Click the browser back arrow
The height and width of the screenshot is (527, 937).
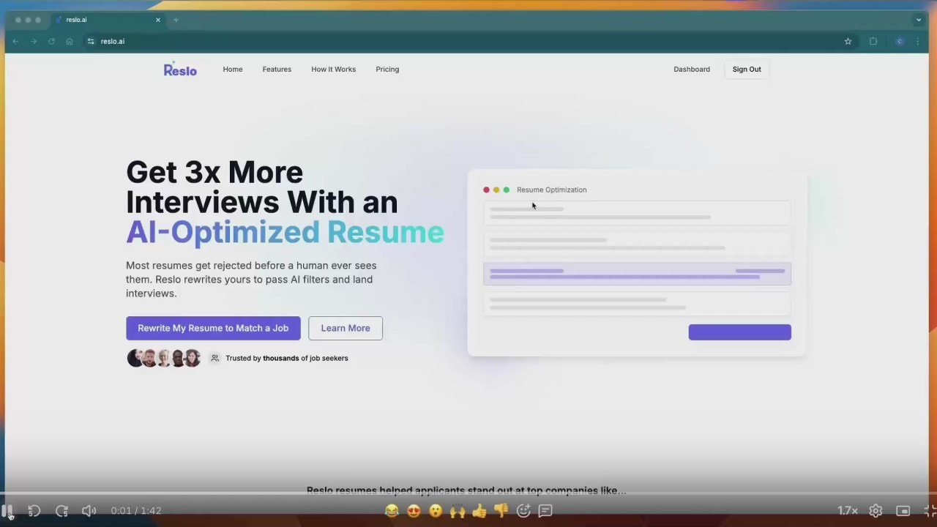(15, 42)
